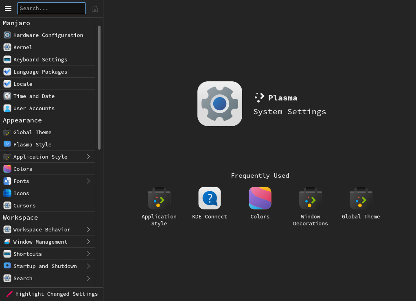Expand Workspace Behavior chevron
416x301 pixels.
pyautogui.click(x=88, y=229)
